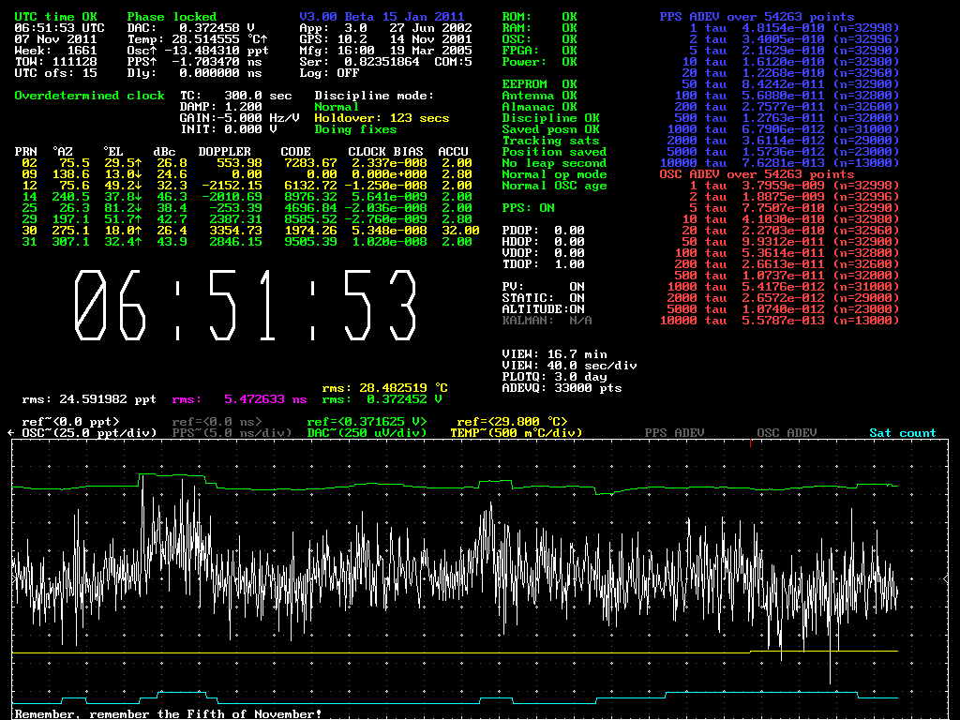Screen dimensions: 960x720
Task: Select the Sat count plot label
Action: pos(902,433)
